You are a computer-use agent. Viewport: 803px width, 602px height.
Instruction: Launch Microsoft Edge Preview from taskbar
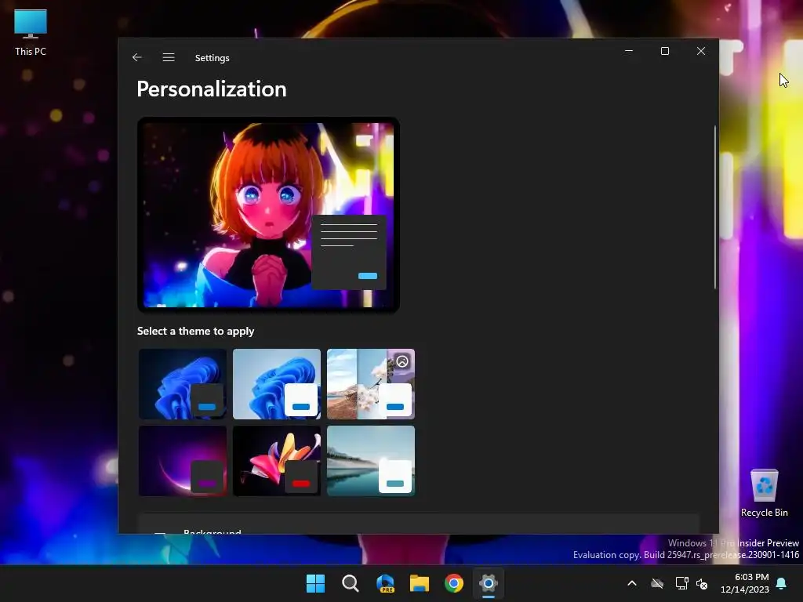[385, 583]
